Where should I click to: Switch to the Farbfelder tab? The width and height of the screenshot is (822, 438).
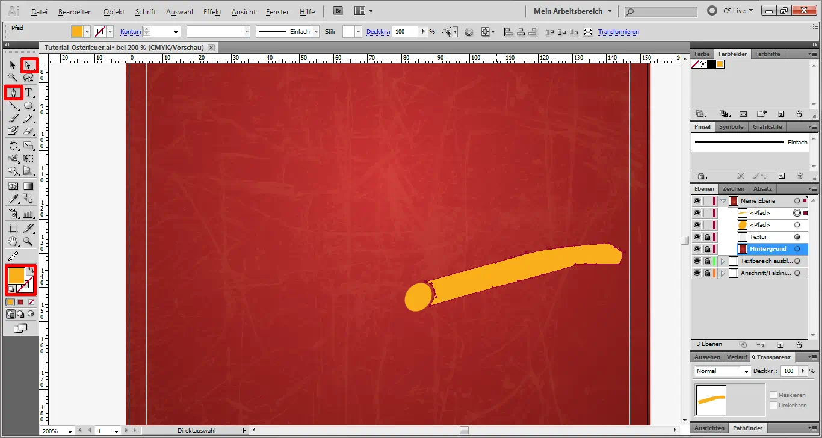tap(732, 54)
